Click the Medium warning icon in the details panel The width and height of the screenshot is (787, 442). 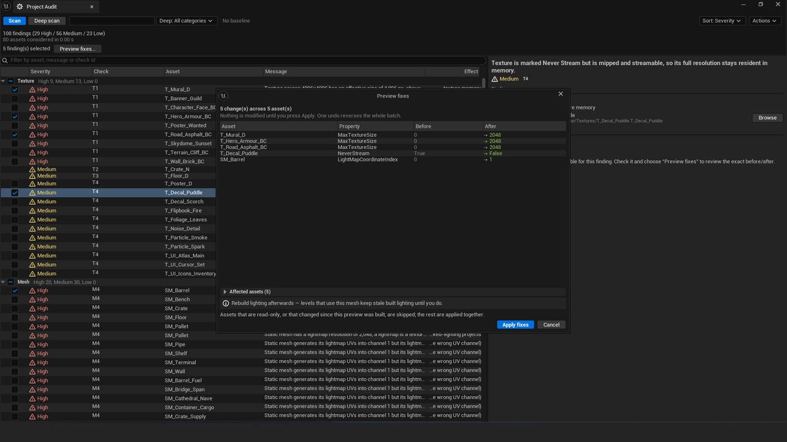point(495,79)
